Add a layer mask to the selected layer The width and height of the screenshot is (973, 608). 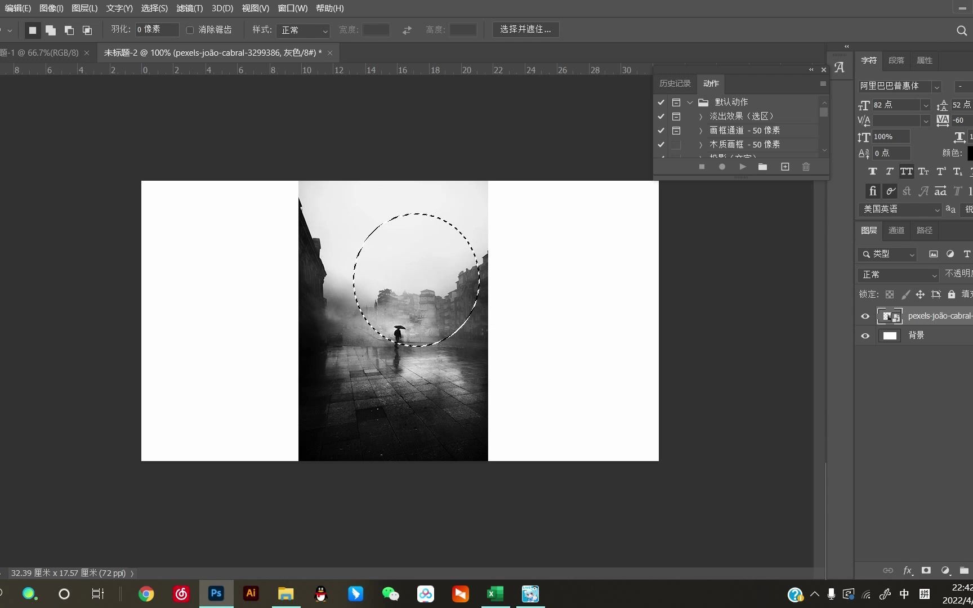pos(926,570)
